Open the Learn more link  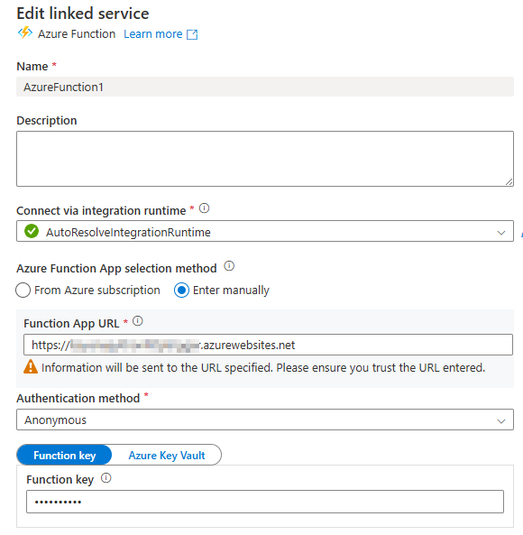153,34
